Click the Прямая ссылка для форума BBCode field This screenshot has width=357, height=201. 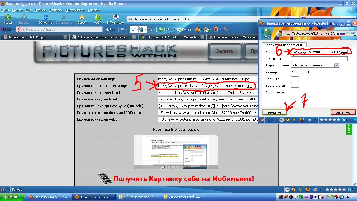pyautogui.click(x=208, y=106)
